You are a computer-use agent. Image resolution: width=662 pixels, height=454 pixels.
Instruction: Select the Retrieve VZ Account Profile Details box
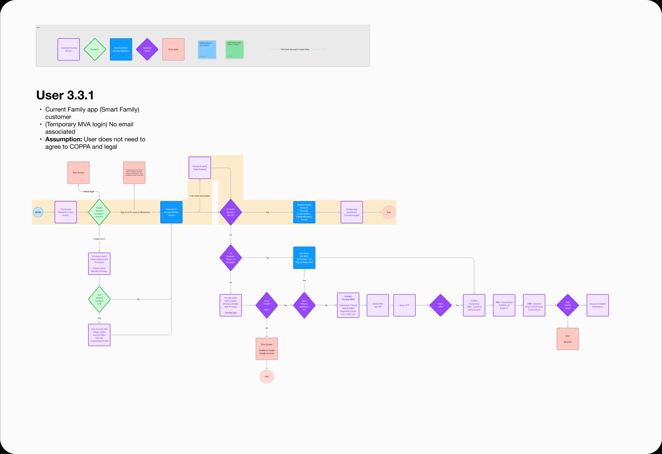(x=171, y=212)
